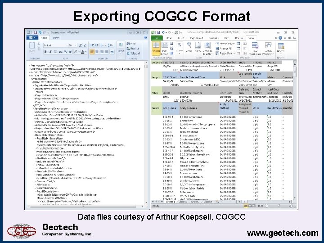Click the Save icon in WordPad title bar

pos(36,32)
